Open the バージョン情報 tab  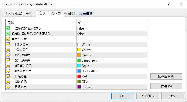point(13,14)
